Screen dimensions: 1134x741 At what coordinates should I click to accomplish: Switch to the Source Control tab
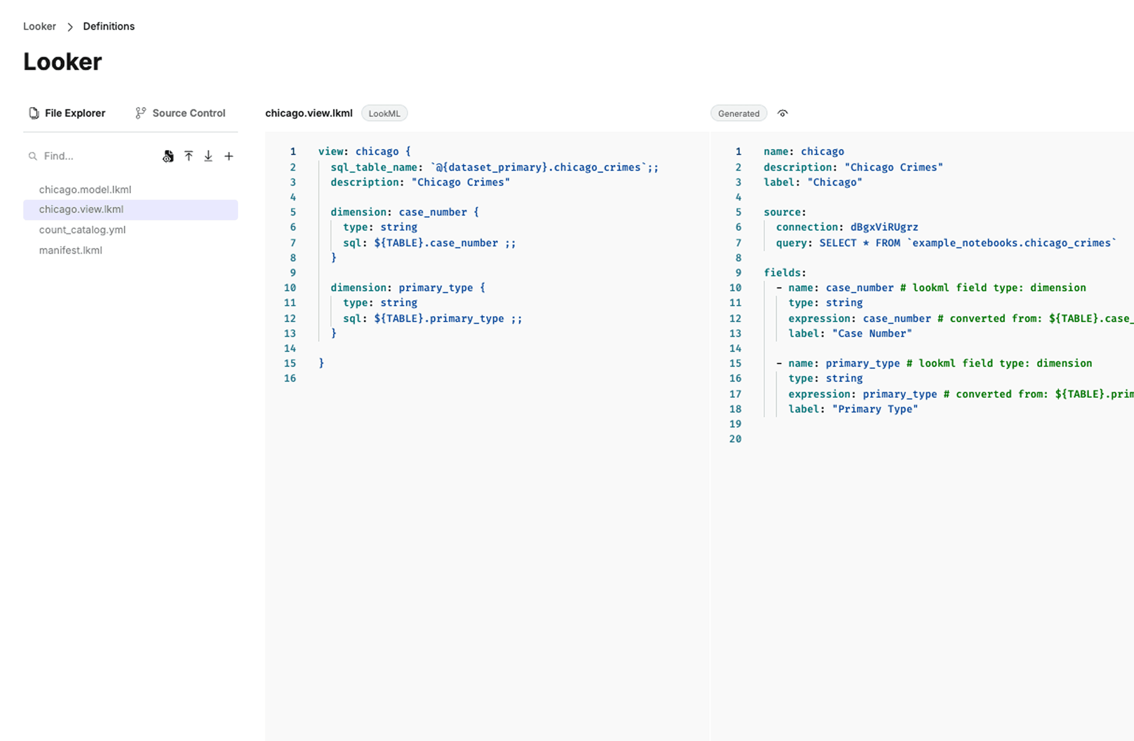pyautogui.click(x=181, y=113)
